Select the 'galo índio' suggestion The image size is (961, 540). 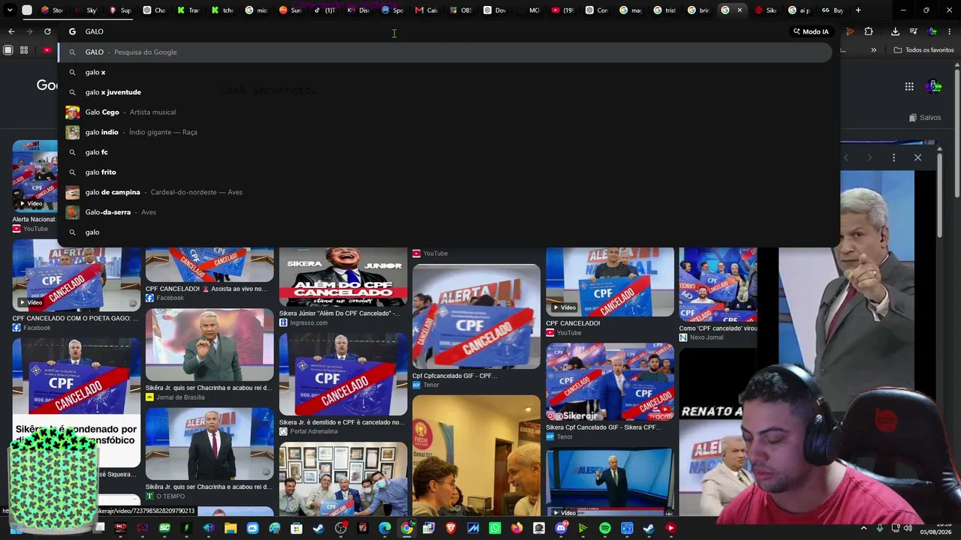(446, 132)
